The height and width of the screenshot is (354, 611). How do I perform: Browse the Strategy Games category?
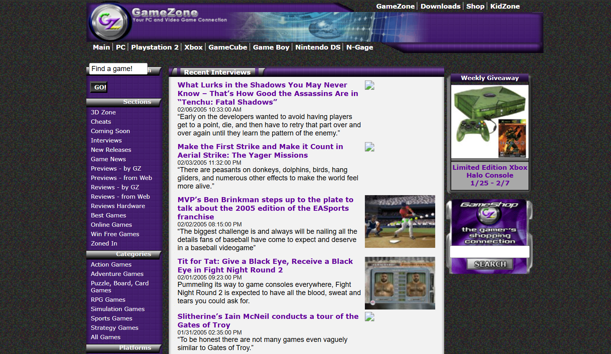tap(114, 328)
